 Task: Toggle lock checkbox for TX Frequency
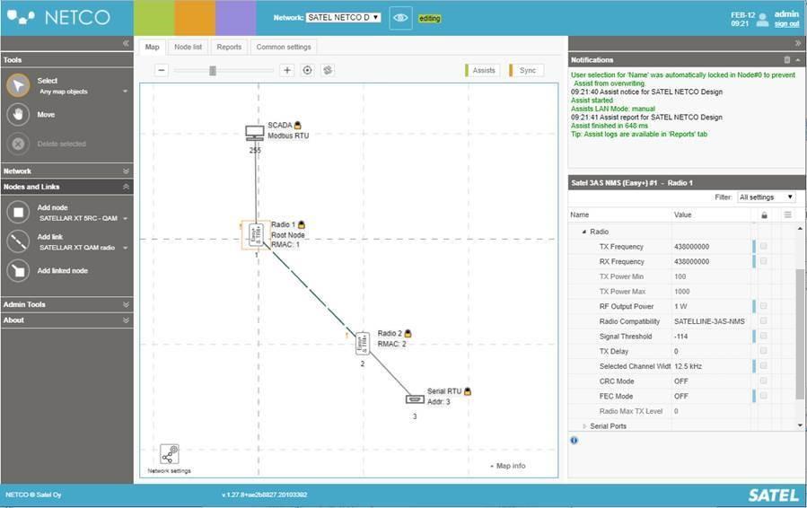(x=764, y=247)
